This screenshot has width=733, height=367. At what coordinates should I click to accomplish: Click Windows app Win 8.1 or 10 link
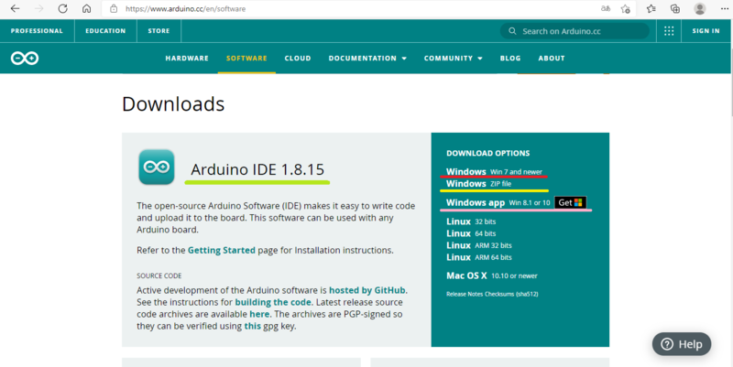(498, 202)
